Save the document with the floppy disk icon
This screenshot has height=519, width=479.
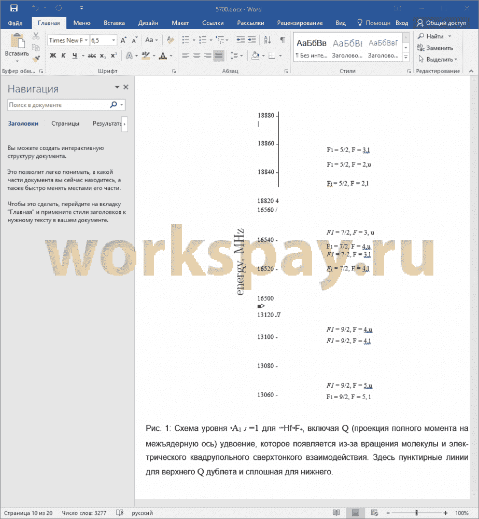14,8
